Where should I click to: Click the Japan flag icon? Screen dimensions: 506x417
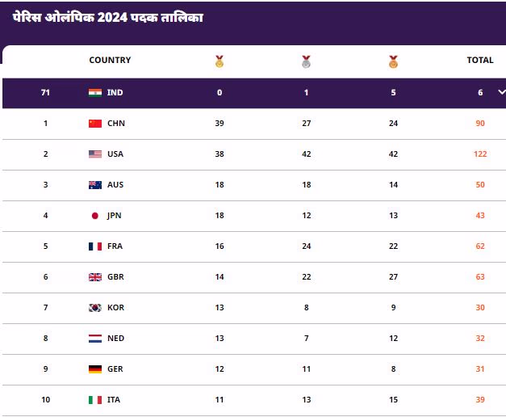point(95,216)
